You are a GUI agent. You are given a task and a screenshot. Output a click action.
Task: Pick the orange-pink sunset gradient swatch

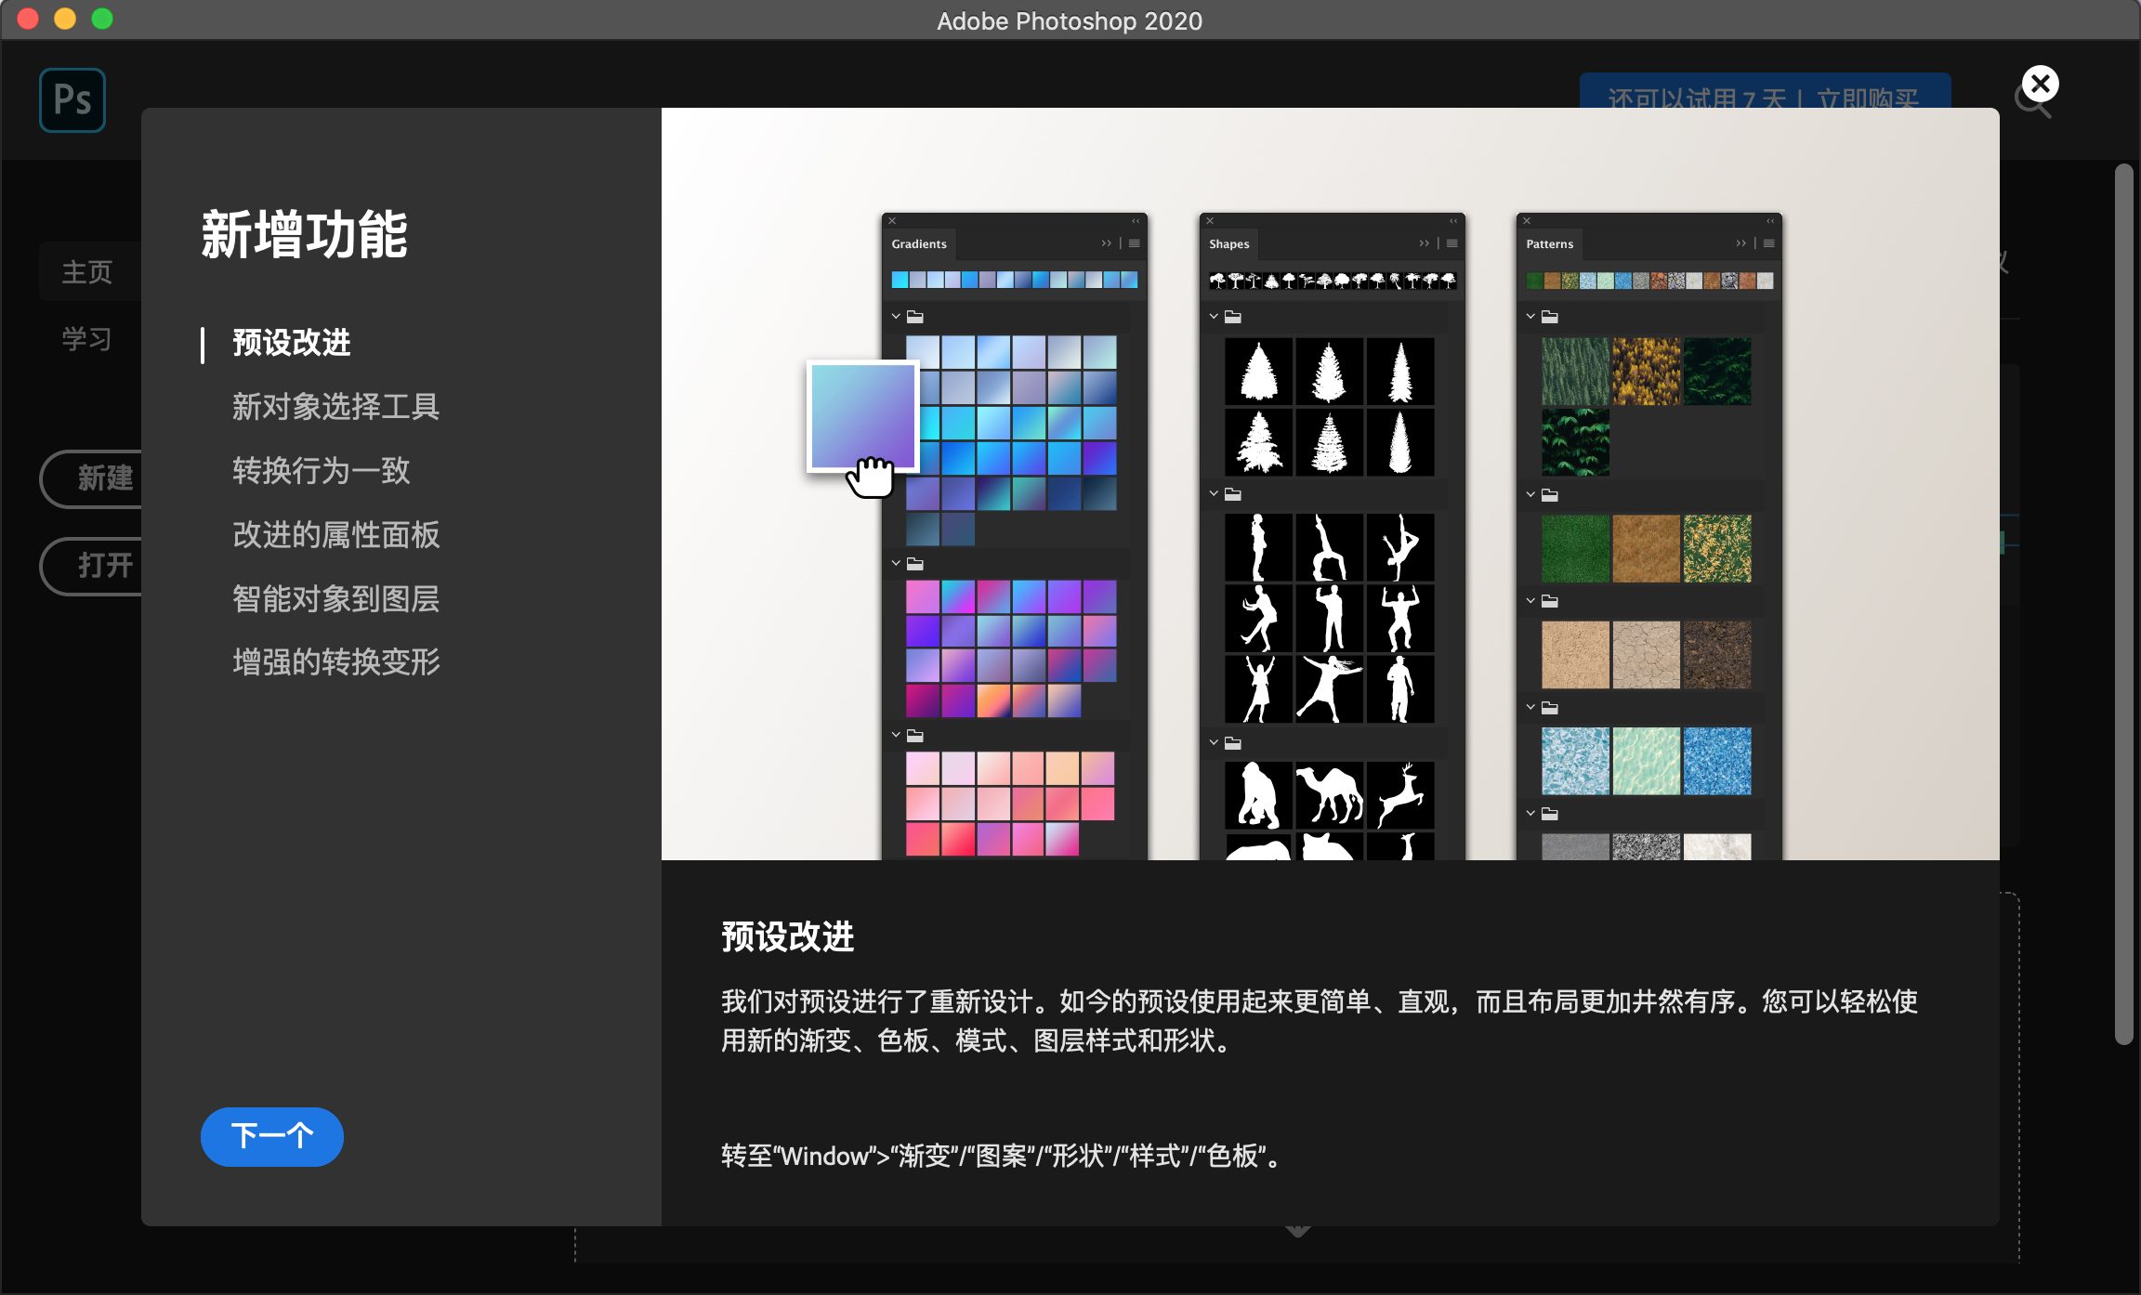993,700
